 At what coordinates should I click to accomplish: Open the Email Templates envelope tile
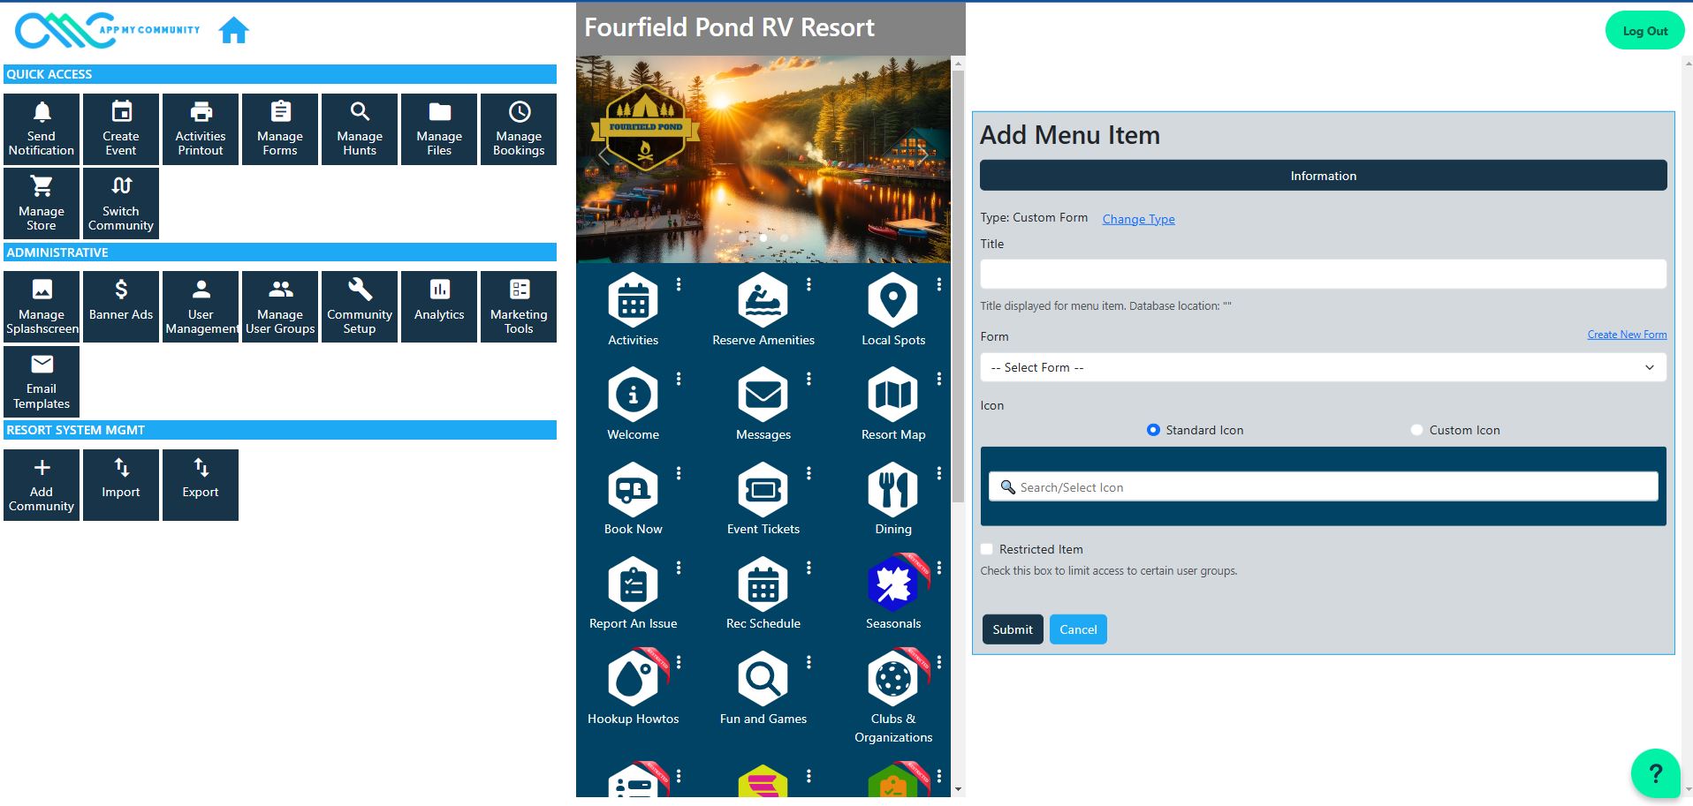[42, 381]
